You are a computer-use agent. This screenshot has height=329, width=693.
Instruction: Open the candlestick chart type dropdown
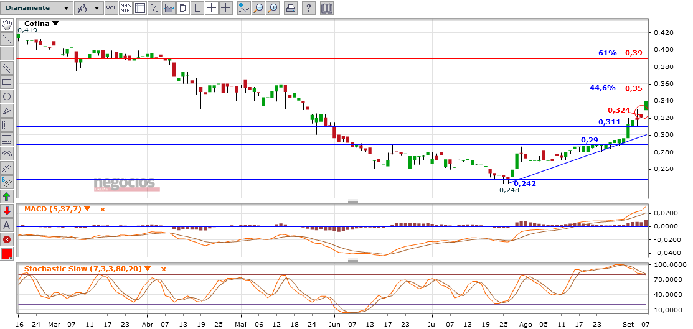pyautogui.click(x=87, y=8)
